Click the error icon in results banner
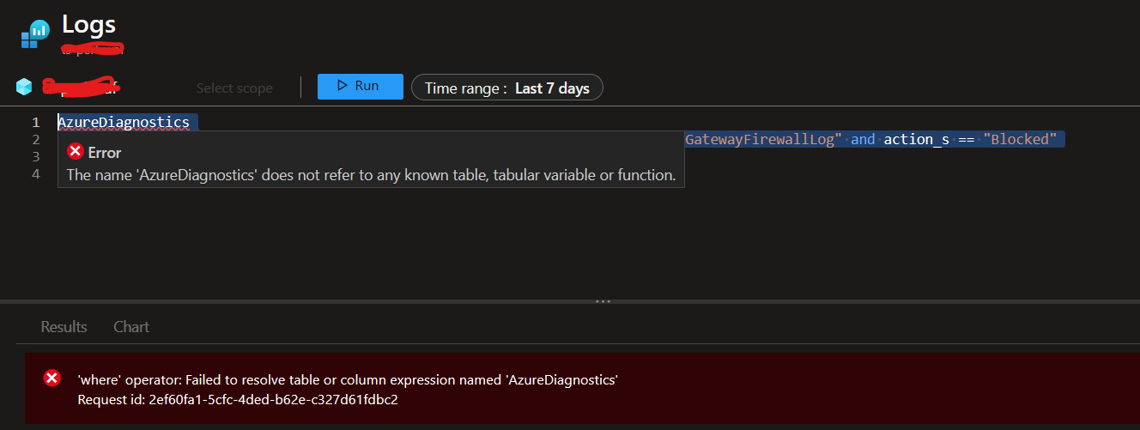The height and width of the screenshot is (430, 1140). [52, 379]
